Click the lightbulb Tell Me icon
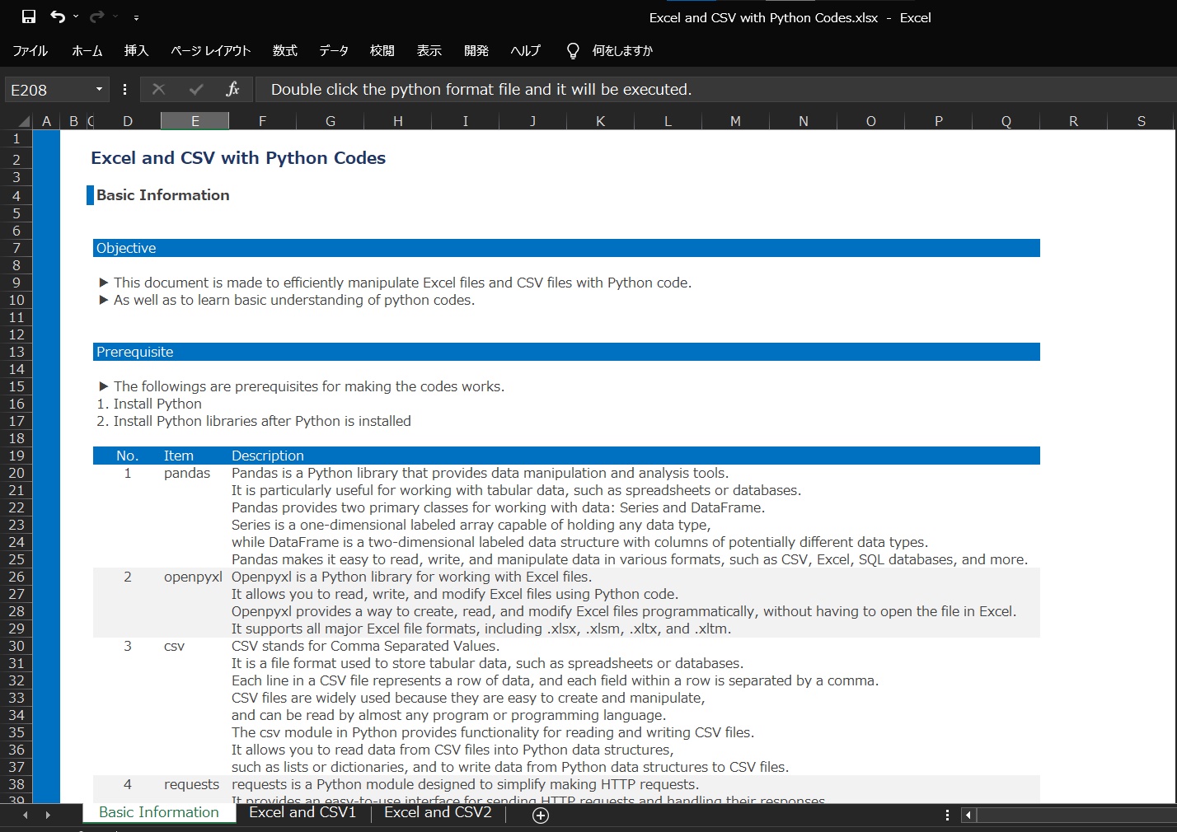The image size is (1177, 832). coord(573,51)
